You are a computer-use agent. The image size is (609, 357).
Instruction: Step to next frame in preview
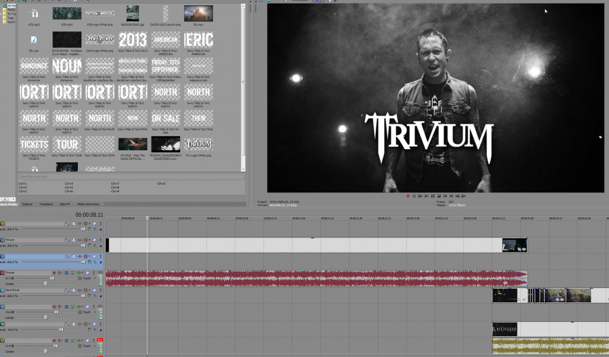click(x=464, y=196)
